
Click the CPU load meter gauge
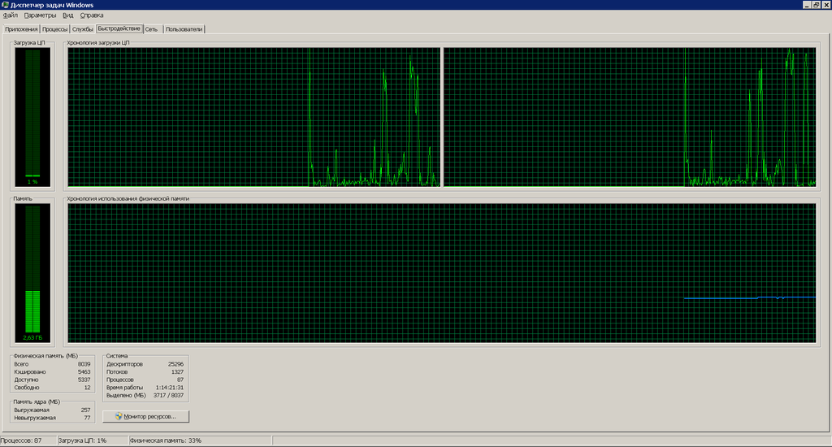point(32,117)
